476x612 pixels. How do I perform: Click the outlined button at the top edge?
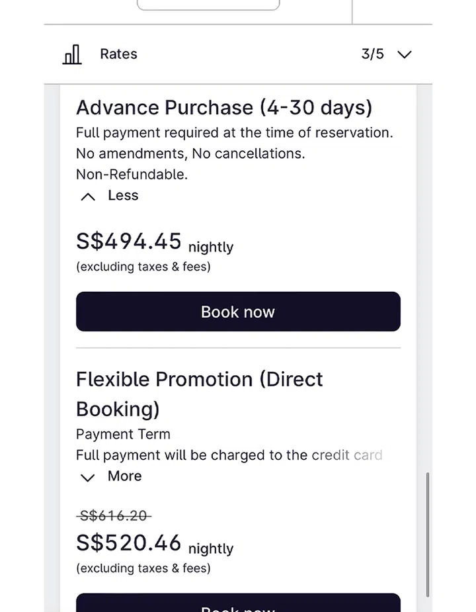(208, 5)
